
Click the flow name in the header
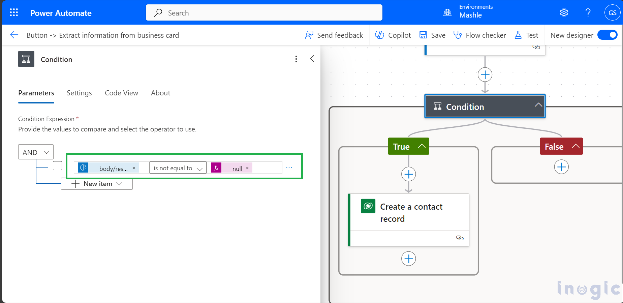click(103, 35)
